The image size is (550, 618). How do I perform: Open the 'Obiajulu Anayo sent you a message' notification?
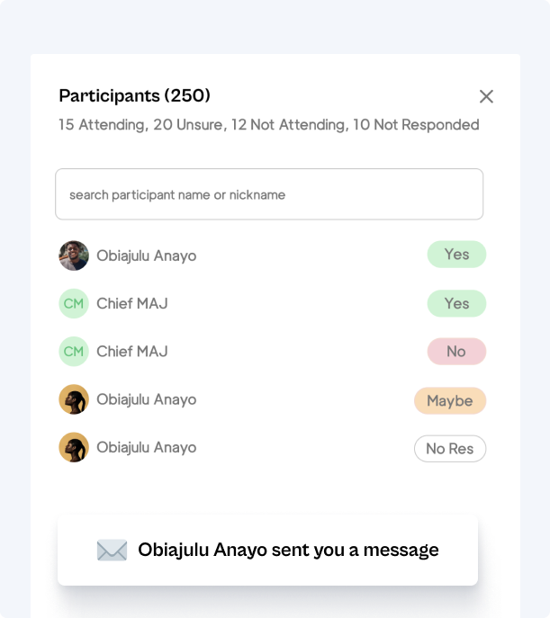288,550
